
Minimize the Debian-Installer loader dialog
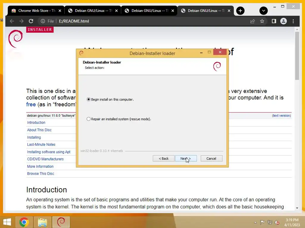(201, 52)
